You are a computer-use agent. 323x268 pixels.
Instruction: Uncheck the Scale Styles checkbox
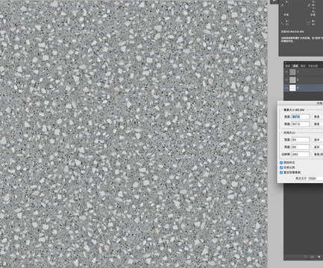(x=281, y=162)
